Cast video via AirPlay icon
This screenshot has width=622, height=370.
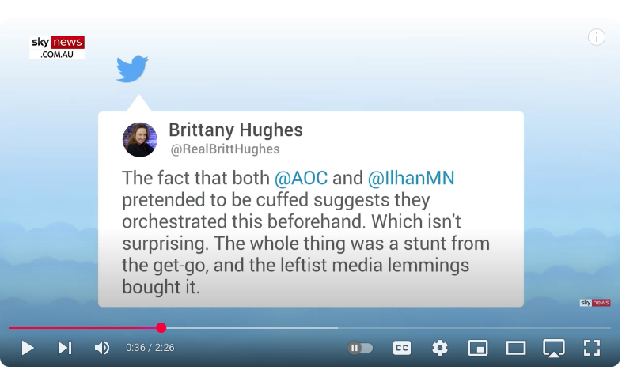click(x=553, y=348)
